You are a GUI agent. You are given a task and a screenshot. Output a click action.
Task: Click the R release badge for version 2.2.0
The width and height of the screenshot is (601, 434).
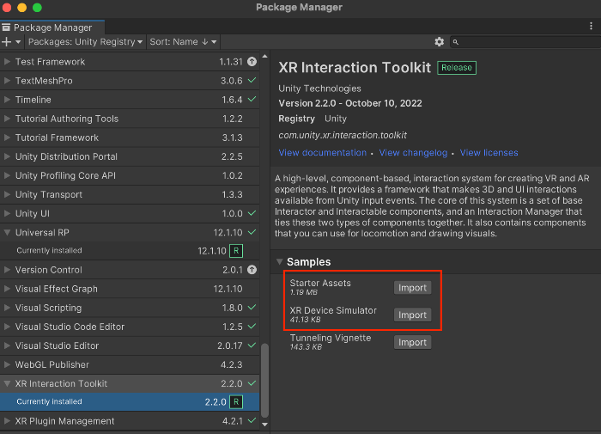tap(236, 401)
